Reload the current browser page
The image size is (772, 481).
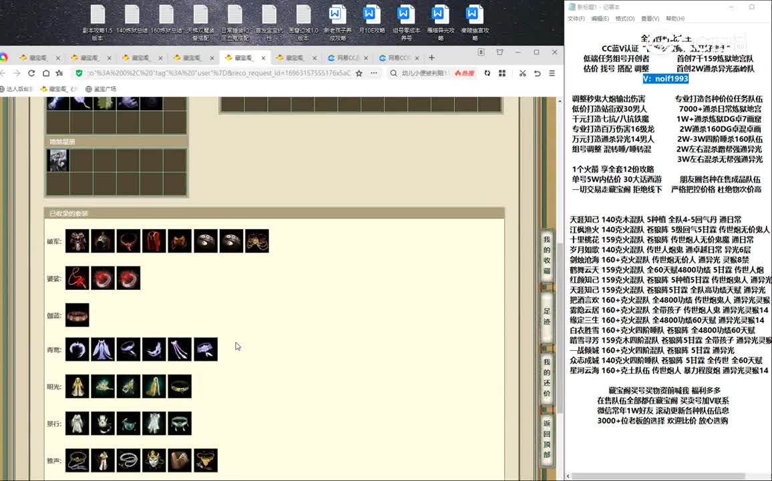click(31, 73)
